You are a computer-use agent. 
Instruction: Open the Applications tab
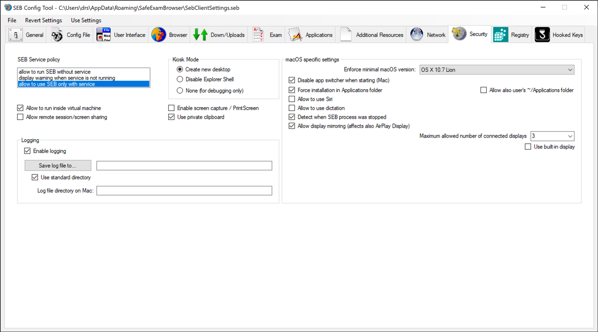[310, 35]
